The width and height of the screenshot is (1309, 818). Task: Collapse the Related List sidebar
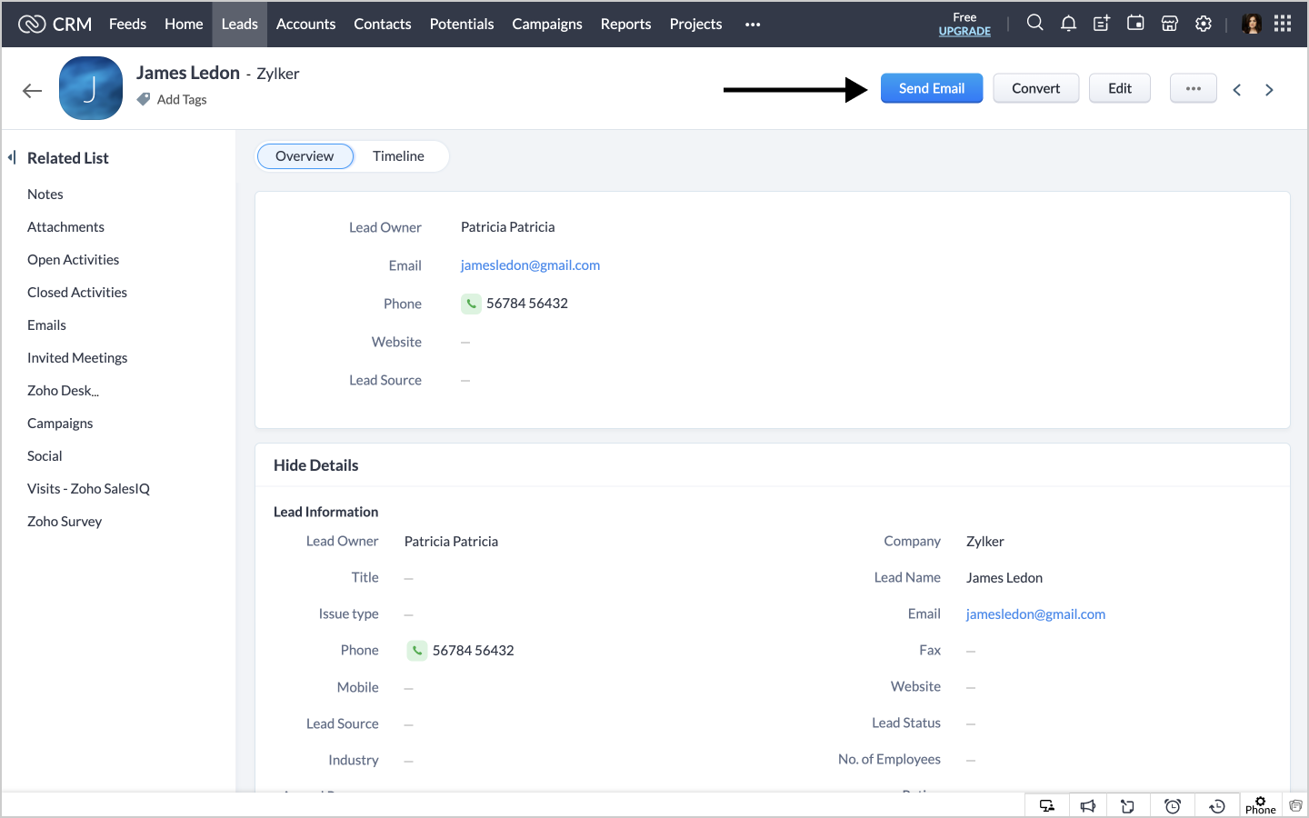(x=12, y=157)
